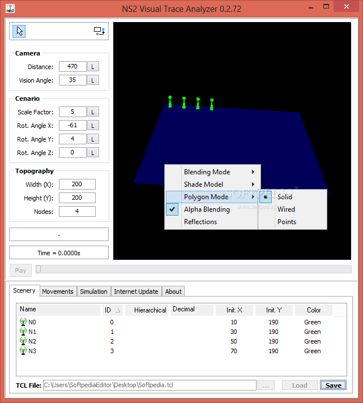Click the L button next to Vision Angle

coord(93,80)
